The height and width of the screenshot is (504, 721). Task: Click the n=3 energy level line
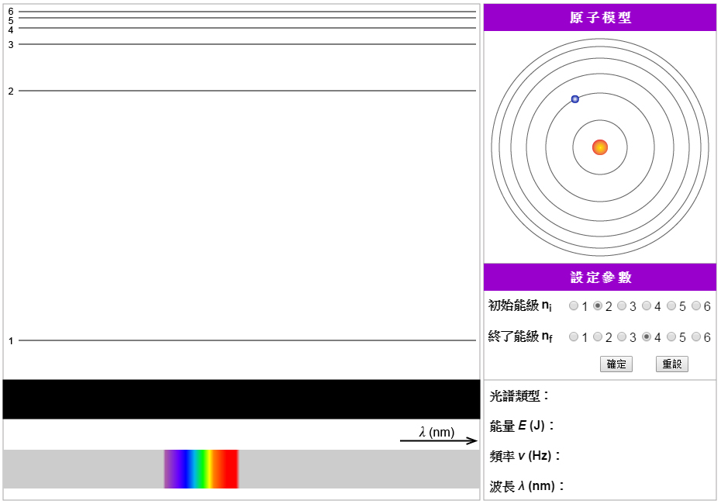pos(247,44)
